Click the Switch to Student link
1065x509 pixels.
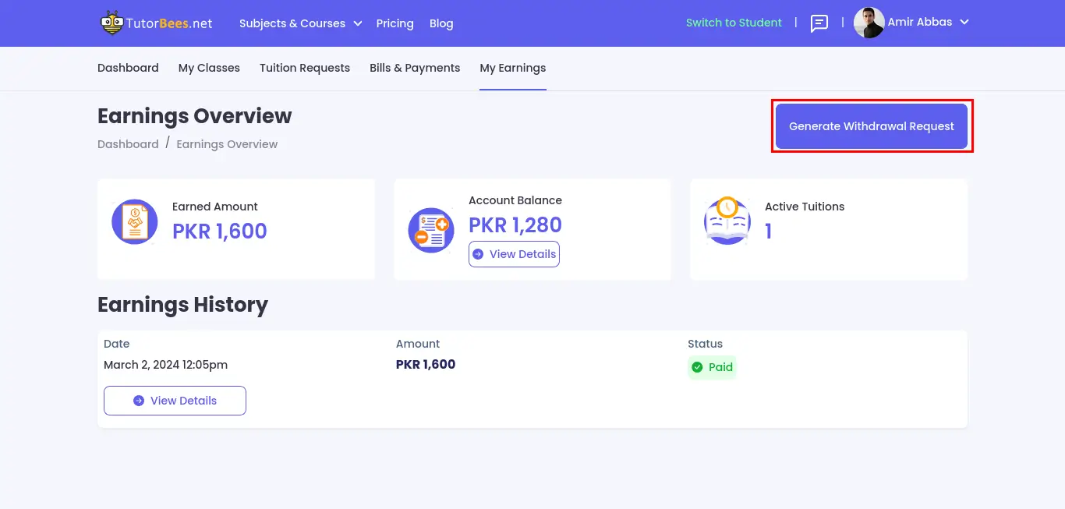(x=734, y=23)
